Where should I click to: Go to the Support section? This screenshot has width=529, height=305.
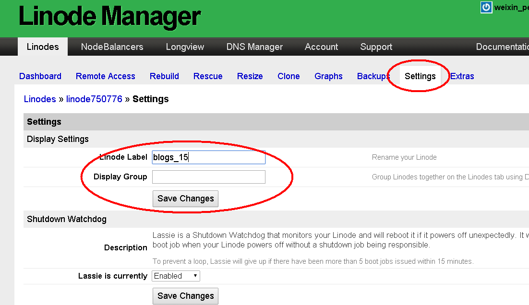(x=376, y=47)
